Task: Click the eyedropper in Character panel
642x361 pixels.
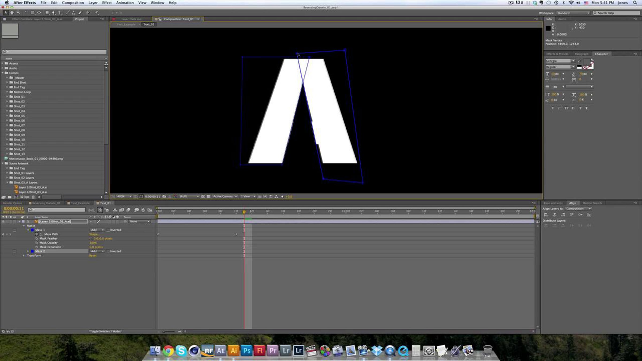Action: 579,61
